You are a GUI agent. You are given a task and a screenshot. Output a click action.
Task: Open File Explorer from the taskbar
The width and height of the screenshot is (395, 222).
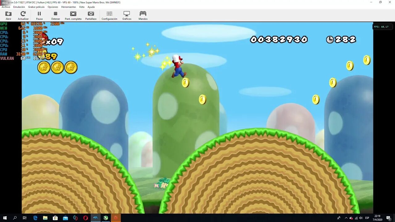[x=45, y=218]
